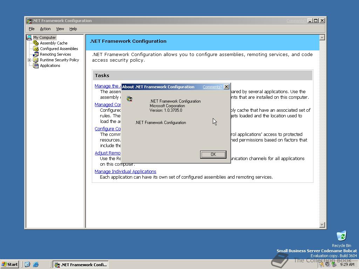Image resolution: width=359 pixels, height=269 pixels.
Task: Click Comments? link in main window title bar
Action: [296, 21]
